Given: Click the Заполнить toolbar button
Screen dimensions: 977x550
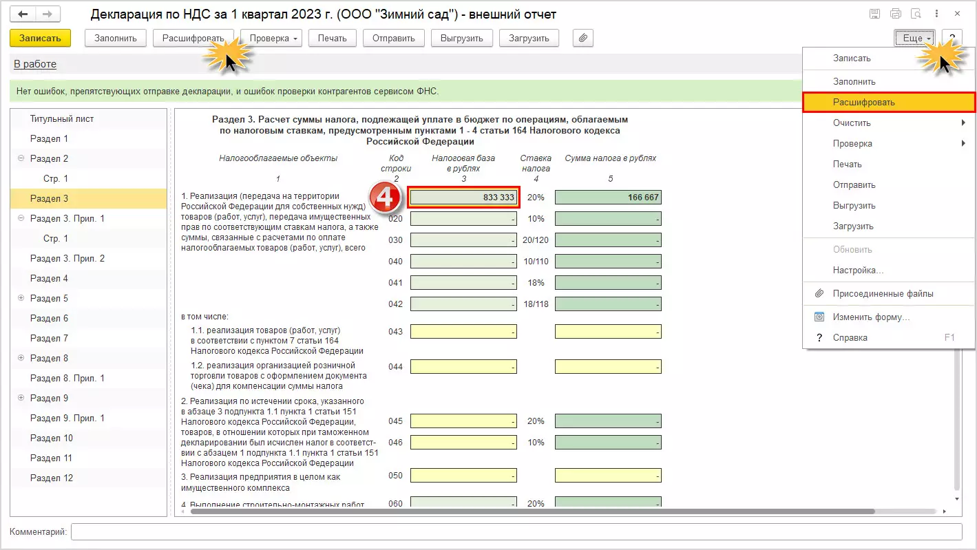Looking at the screenshot, I should pyautogui.click(x=116, y=39).
